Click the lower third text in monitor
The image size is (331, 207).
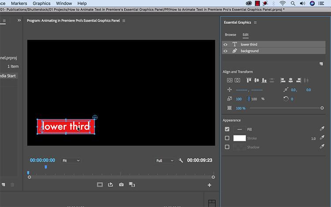[x=66, y=126]
